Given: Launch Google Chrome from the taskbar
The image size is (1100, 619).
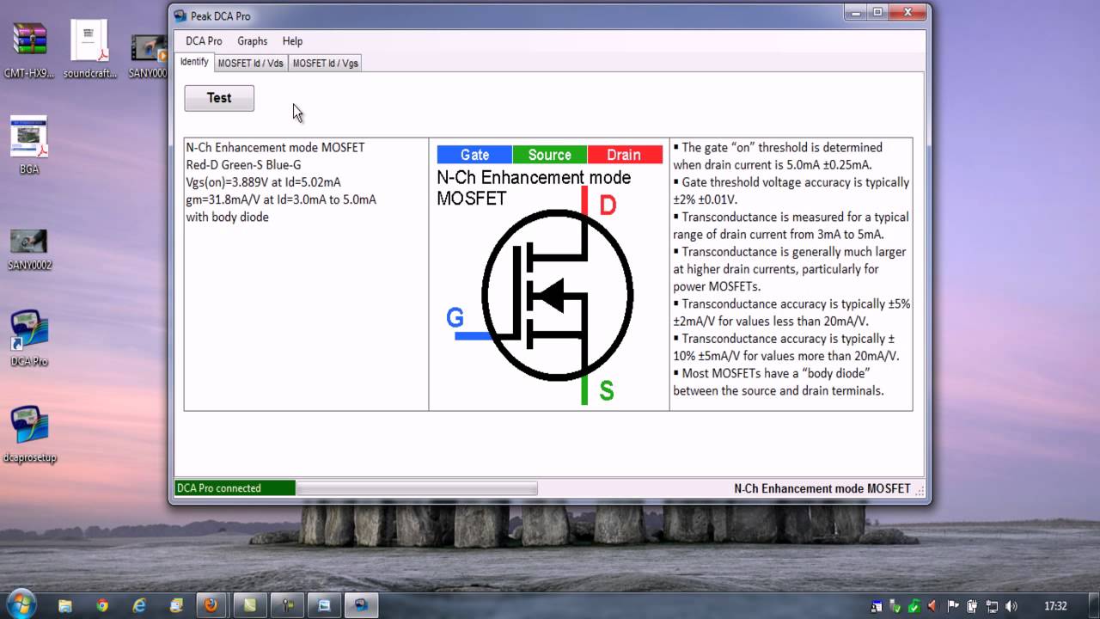Looking at the screenshot, I should [x=102, y=605].
